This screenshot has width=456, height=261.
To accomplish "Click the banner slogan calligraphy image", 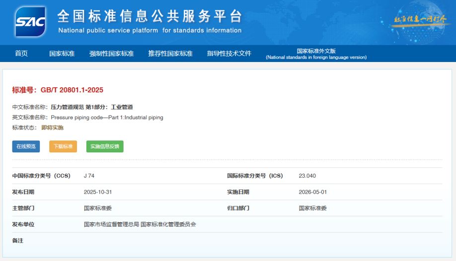I will click(420, 19).
